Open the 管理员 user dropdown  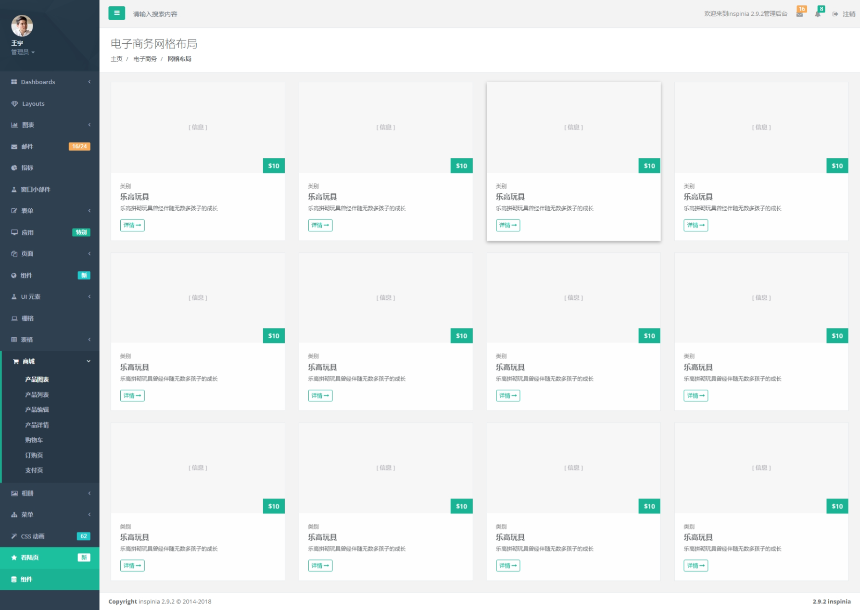click(x=23, y=52)
